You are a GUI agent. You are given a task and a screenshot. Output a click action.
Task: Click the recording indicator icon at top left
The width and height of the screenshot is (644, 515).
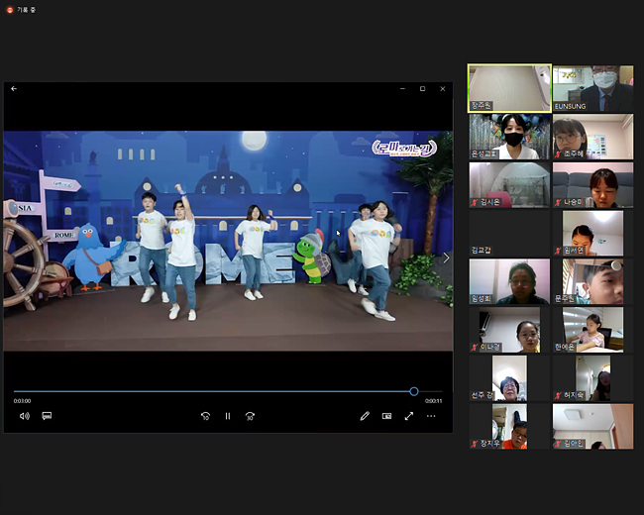coord(10,10)
